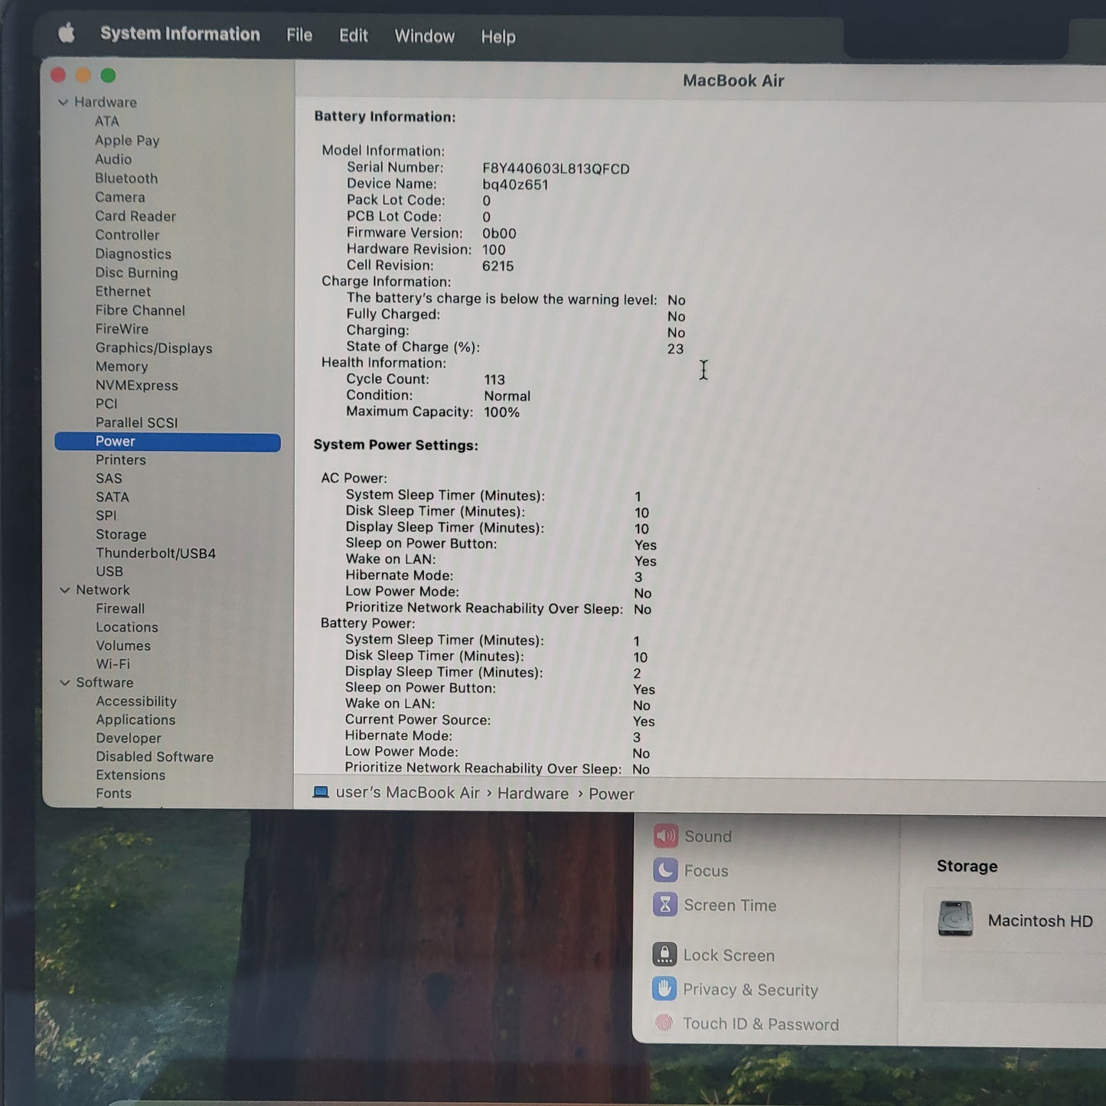This screenshot has width=1106, height=1106.
Task: Select the Focus moon icon
Action: (666, 870)
